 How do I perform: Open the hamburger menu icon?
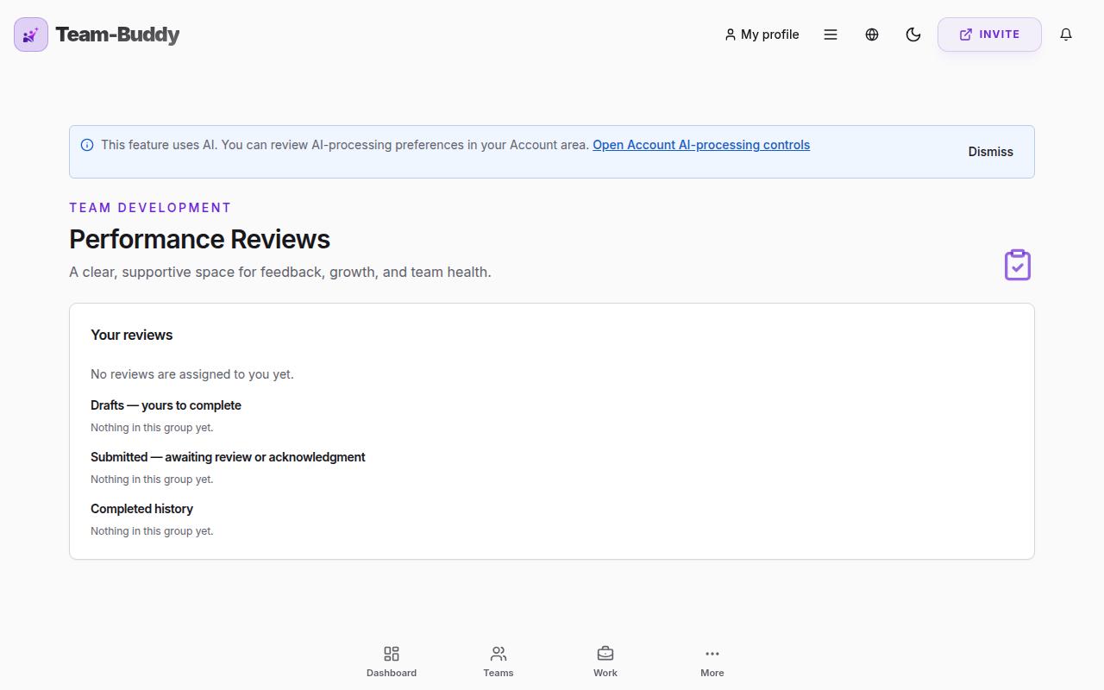pyautogui.click(x=831, y=34)
